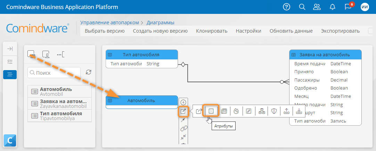
Task: Click Месяц attribute row
Action: tap(325, 97)
